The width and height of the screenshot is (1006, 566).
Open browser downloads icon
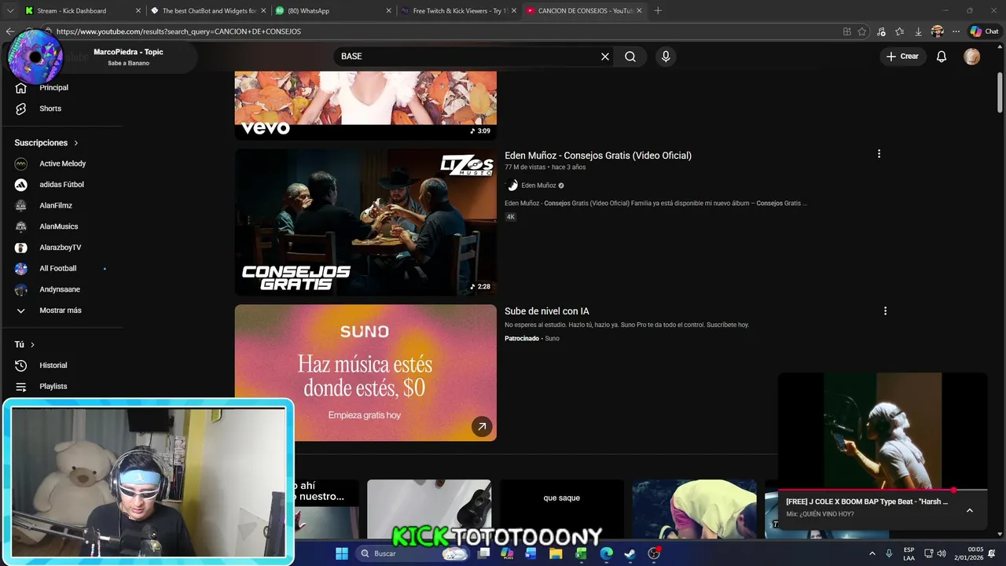coord(918,31)
